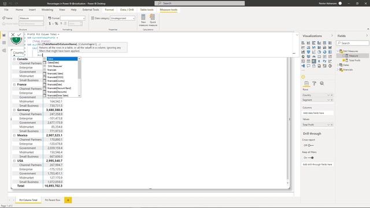Toggle Keep all filters switch
370x208 pixels.
coord(311,158)
